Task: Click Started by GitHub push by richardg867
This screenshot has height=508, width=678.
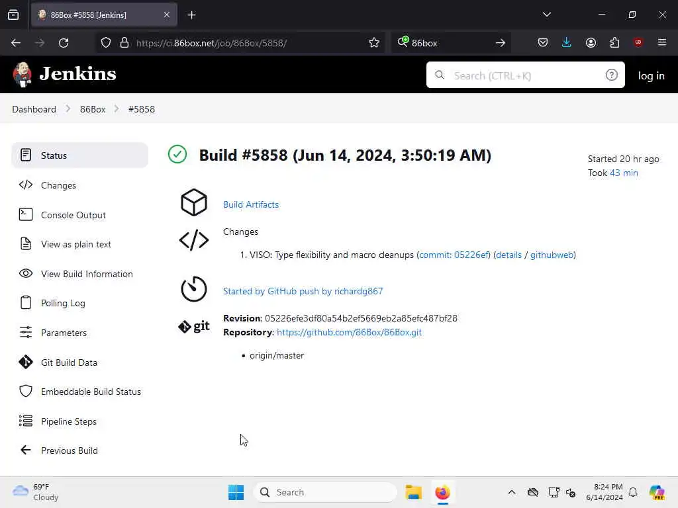Action: (x=303, y=291)
